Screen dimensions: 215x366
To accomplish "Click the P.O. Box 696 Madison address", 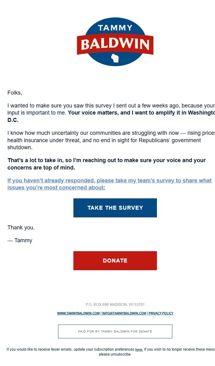I will tap(115, 305).
